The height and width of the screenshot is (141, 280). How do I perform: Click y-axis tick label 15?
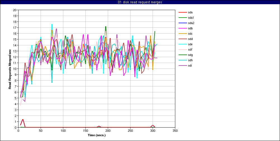(x=15, y=39)
